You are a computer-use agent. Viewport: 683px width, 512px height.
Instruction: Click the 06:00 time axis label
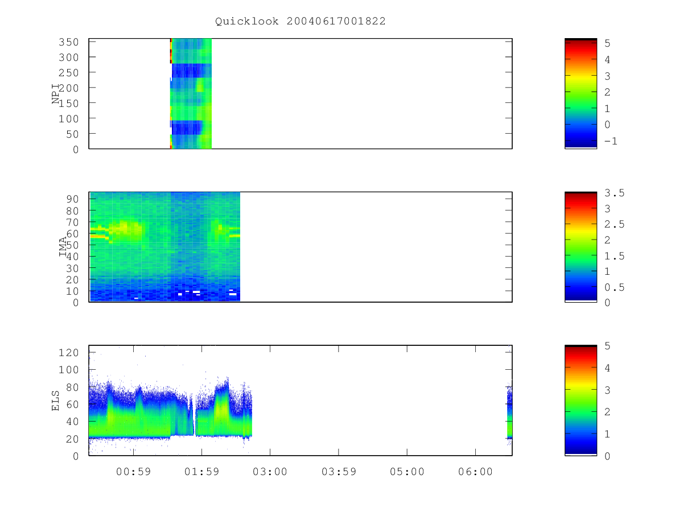point(475,472)
